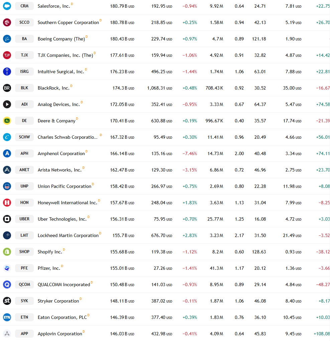
Task: Open Applovin Corporation link
Action: click(x=60, y=334)
